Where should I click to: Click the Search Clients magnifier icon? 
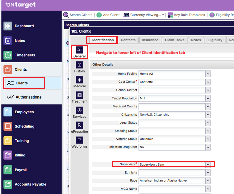pos(66,15)
